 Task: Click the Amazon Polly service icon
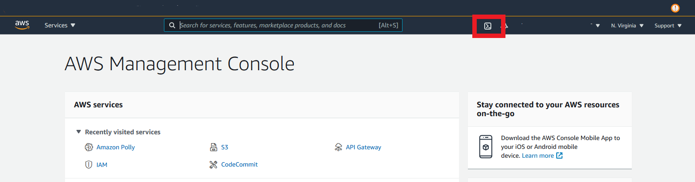coord(89,147)
